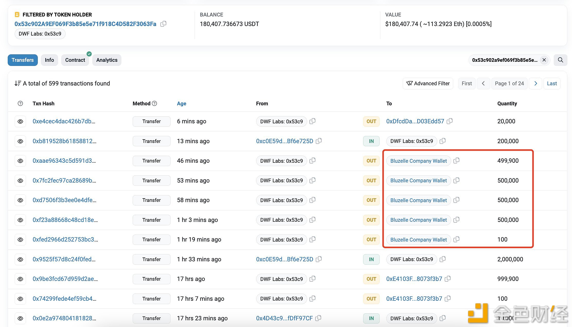Image resolution: width=572 pixels, height=327 pixels.
Task: Preview transaction 0x7fc2fec97ca28689b with eye icon
Action: coord(20,181)
